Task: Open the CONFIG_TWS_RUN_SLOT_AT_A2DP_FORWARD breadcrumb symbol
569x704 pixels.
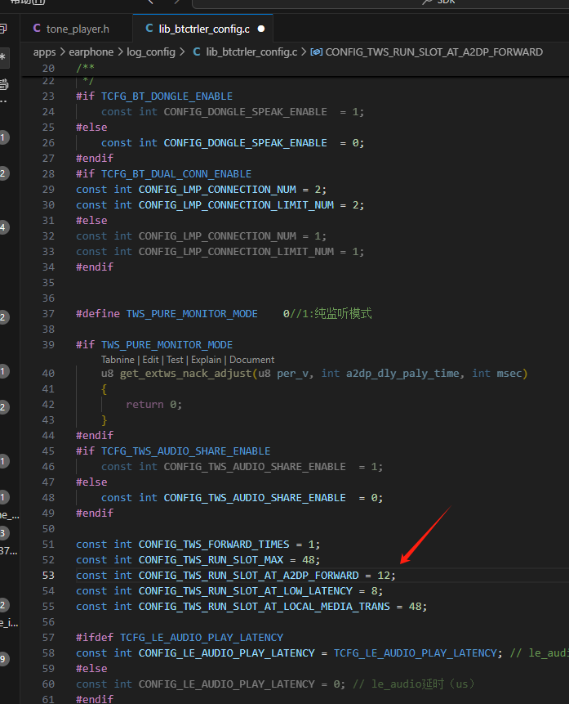Action: click(433, 52)
